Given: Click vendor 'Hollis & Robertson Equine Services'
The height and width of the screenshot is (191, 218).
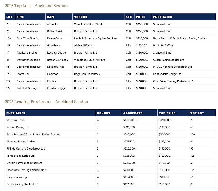Looking at the screenshot, I should coord(95,38).
